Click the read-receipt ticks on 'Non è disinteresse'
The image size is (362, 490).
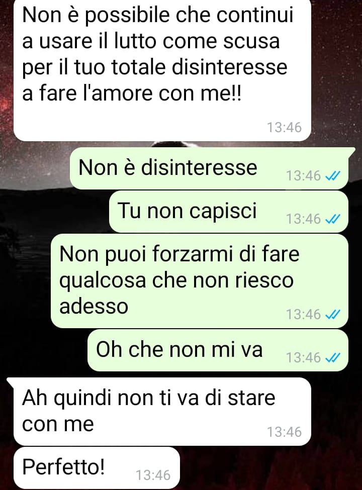click(x=332, y=176)
